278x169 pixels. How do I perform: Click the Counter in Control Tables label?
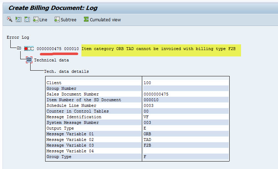77,111
